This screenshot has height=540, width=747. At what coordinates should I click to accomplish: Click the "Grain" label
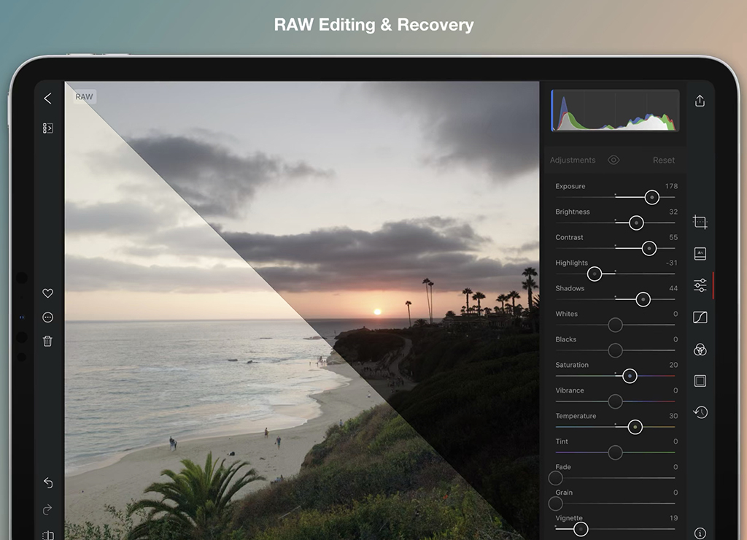[x=564, y=493]
